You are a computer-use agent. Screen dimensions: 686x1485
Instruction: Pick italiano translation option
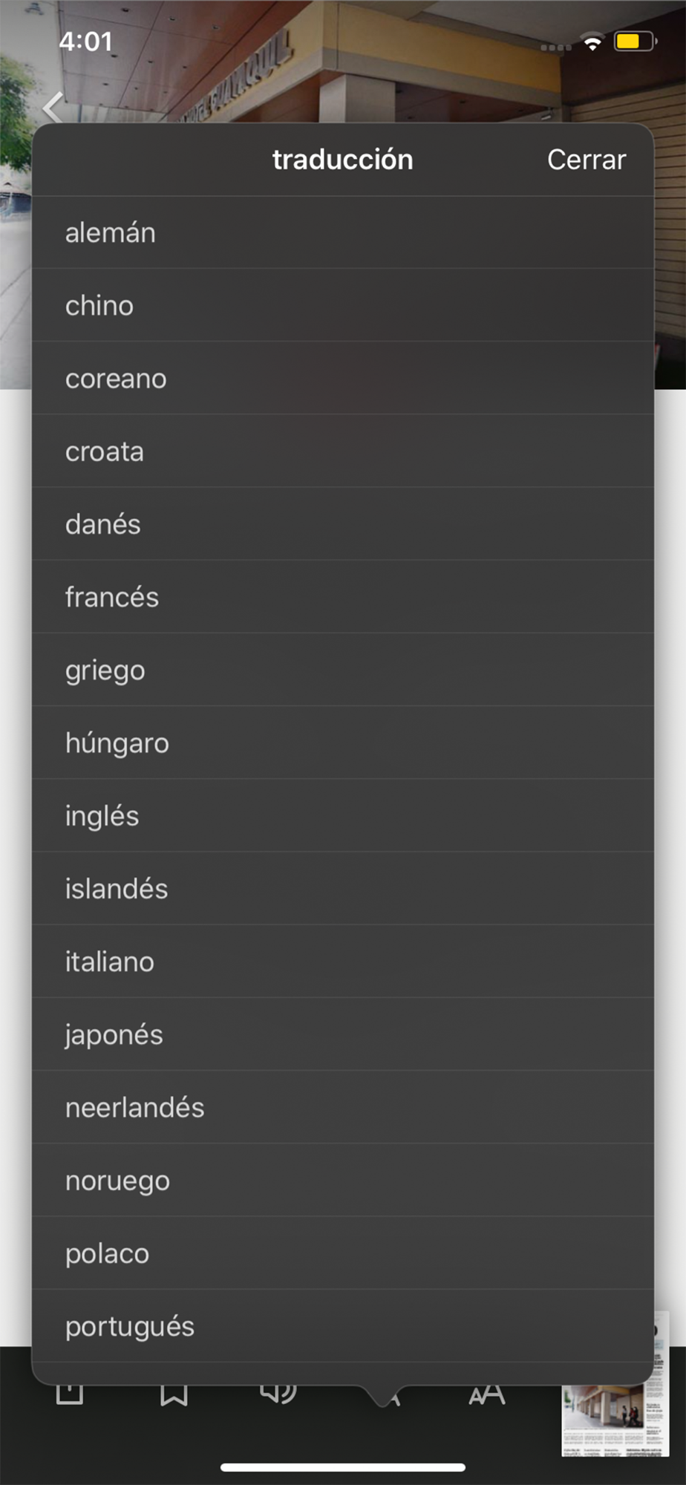coord(343,961)
